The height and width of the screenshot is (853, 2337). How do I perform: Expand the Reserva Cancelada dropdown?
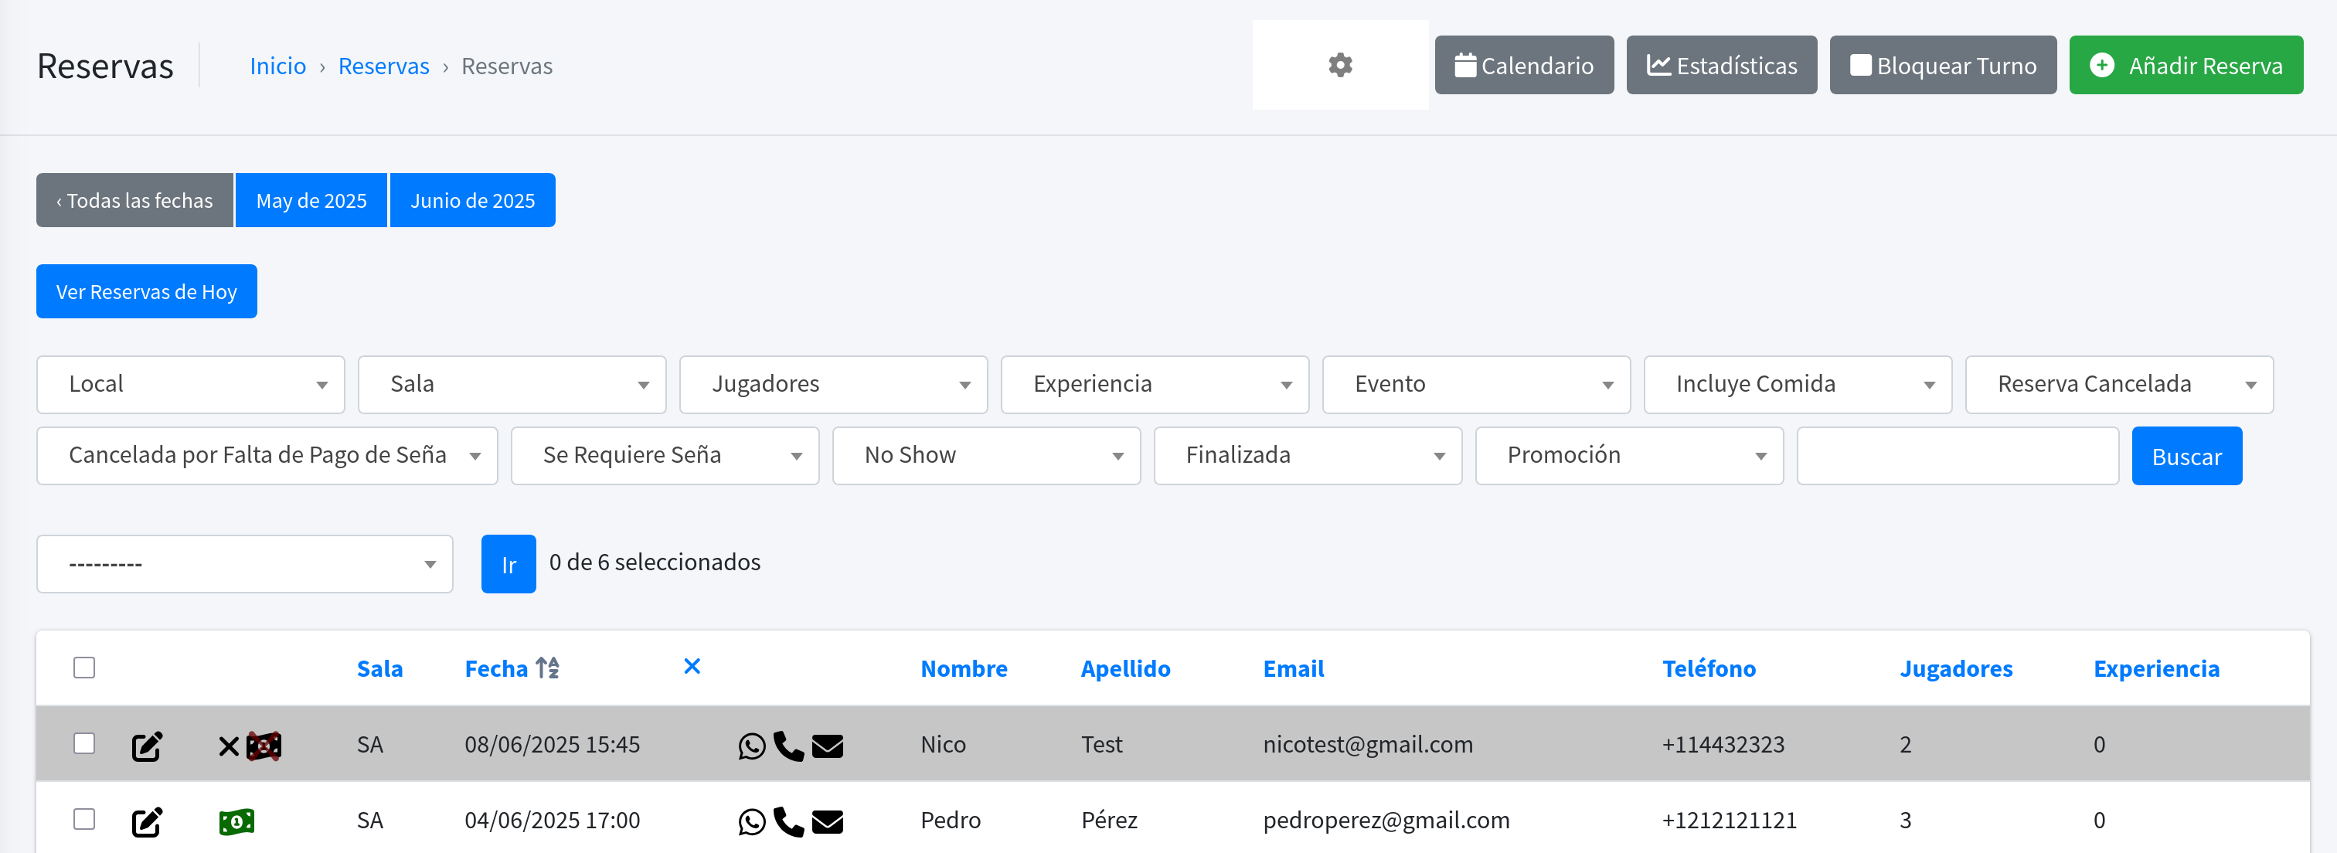(2118, 385)
